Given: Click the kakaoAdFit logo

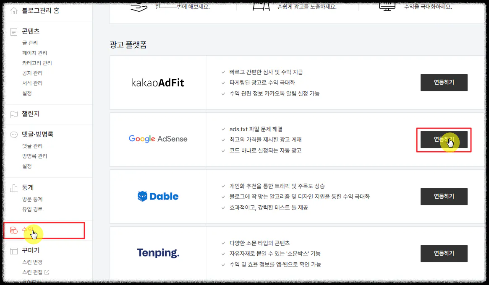Looking at the screenshot, I should pyautogui.click(x=158, y=83).
